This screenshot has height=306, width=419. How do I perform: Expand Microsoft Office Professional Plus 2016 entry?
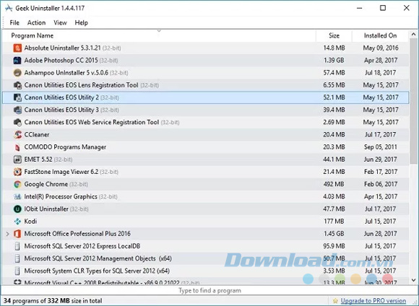(7, 234)
